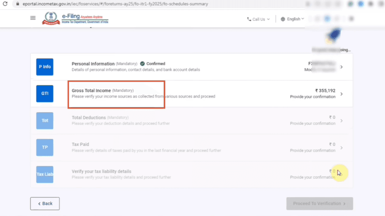Viewport: 385px width, 216px height.
Task: Expand Tax Paid row chevron
Action: point(341,148)
